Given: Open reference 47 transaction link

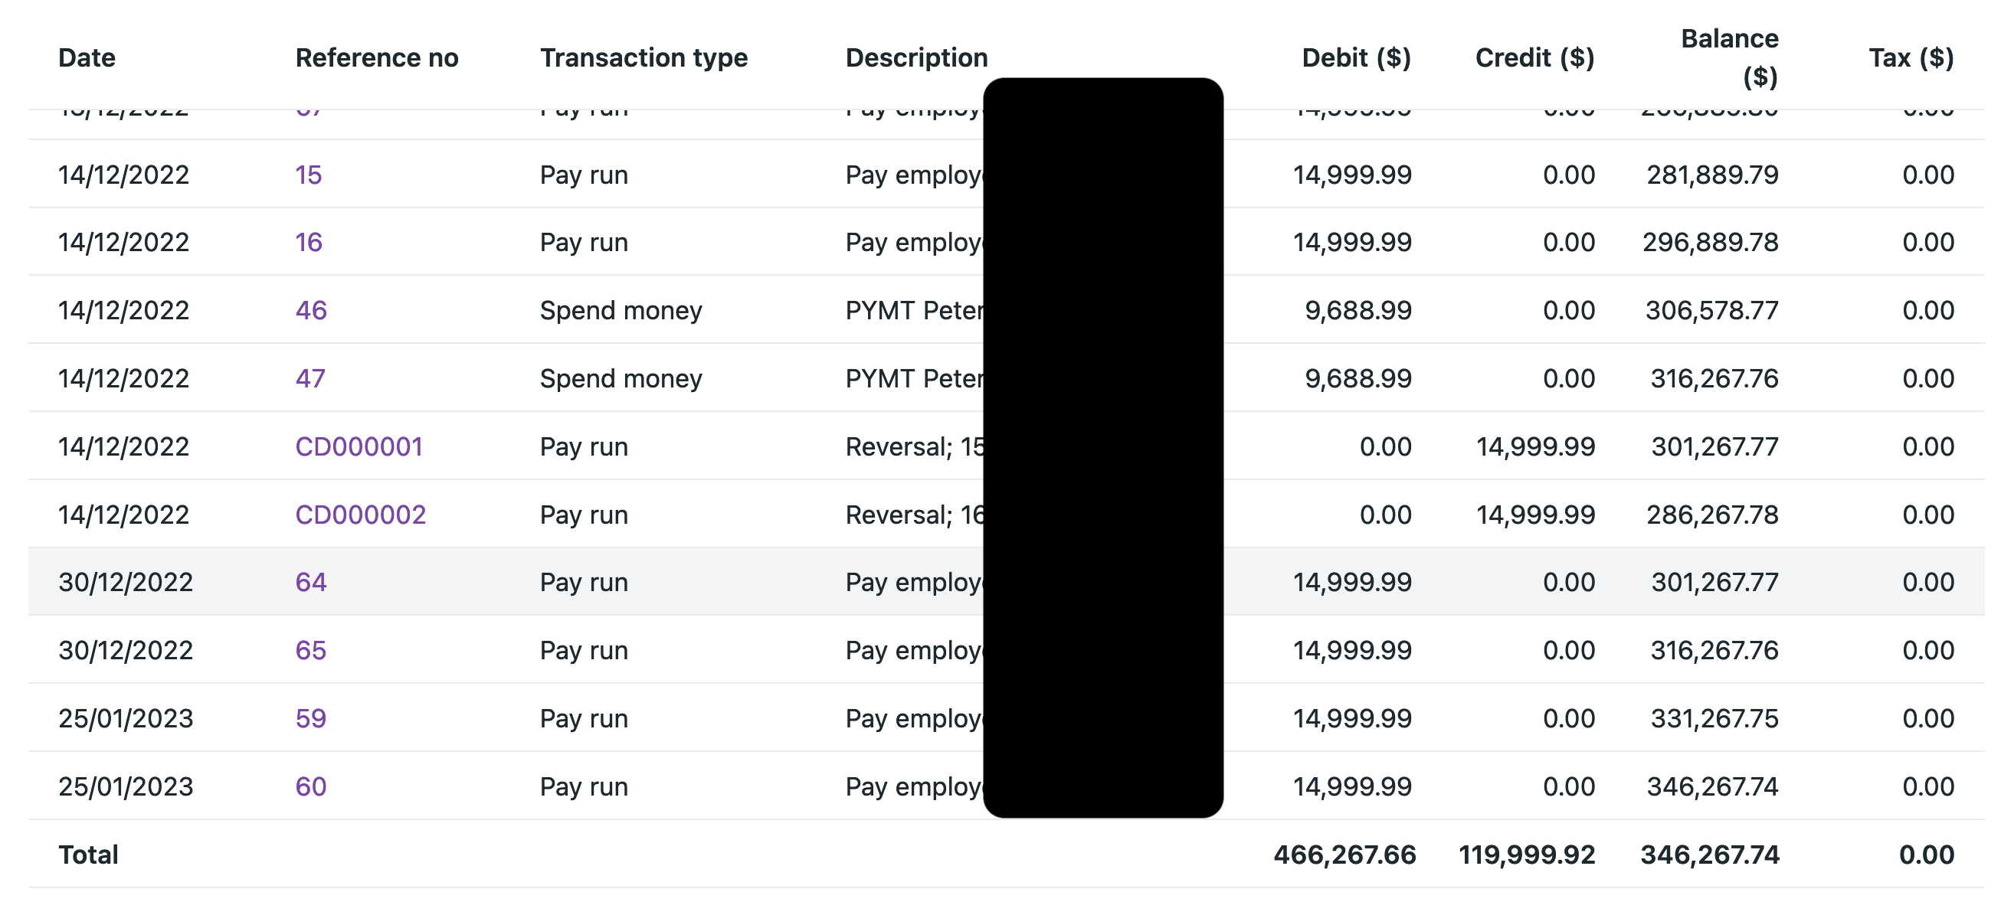Looking at the screenshot, I should coord(310,378).
